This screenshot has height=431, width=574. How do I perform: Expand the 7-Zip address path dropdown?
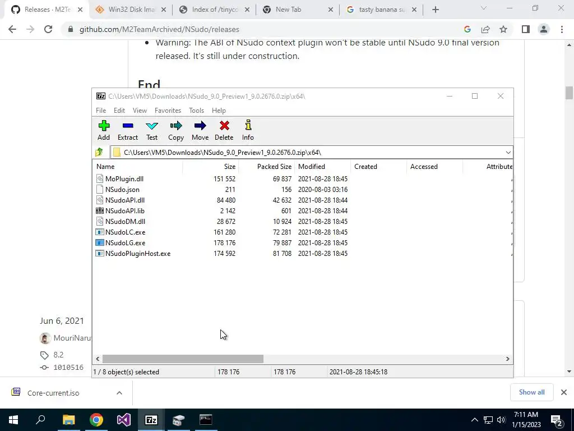[x=508, y=153]
